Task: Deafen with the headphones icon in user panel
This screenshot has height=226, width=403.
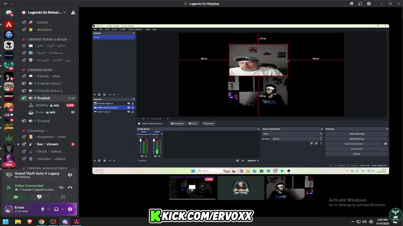Action: tap(56, 209)
